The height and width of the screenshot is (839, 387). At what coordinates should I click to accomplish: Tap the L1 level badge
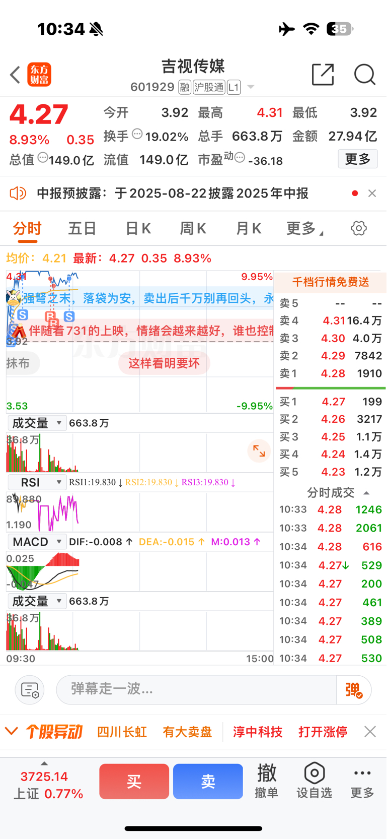[234, 87]
